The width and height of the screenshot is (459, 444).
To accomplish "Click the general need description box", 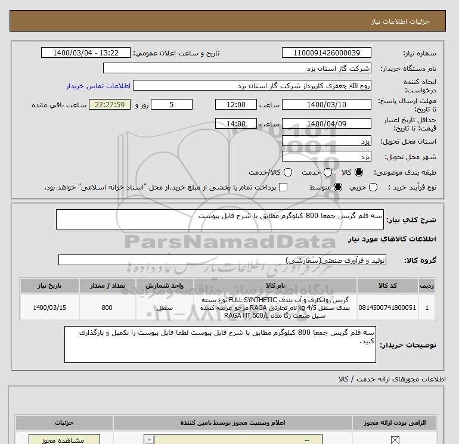I will click(220, 219).
